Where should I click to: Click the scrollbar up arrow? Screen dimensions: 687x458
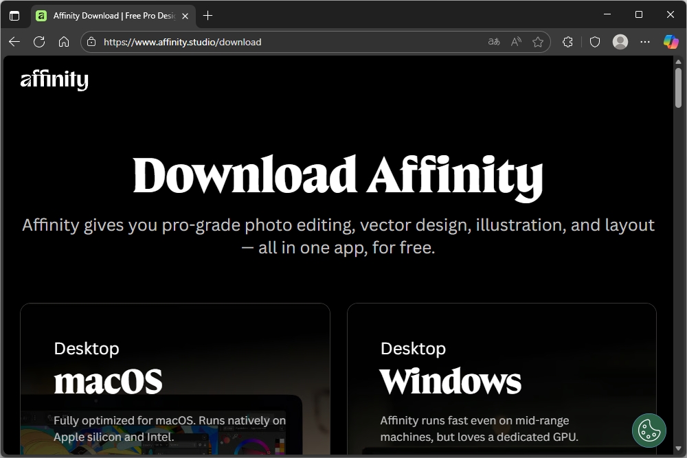[x=678, y=62]
